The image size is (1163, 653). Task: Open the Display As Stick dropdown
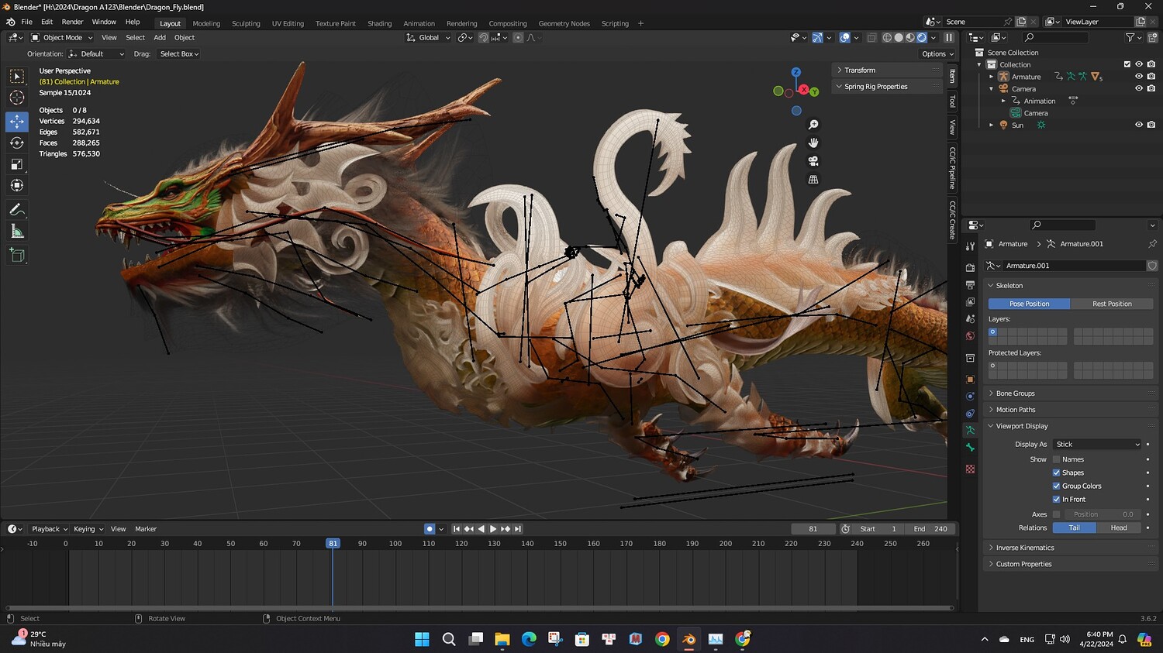(x=1097, y=445)
